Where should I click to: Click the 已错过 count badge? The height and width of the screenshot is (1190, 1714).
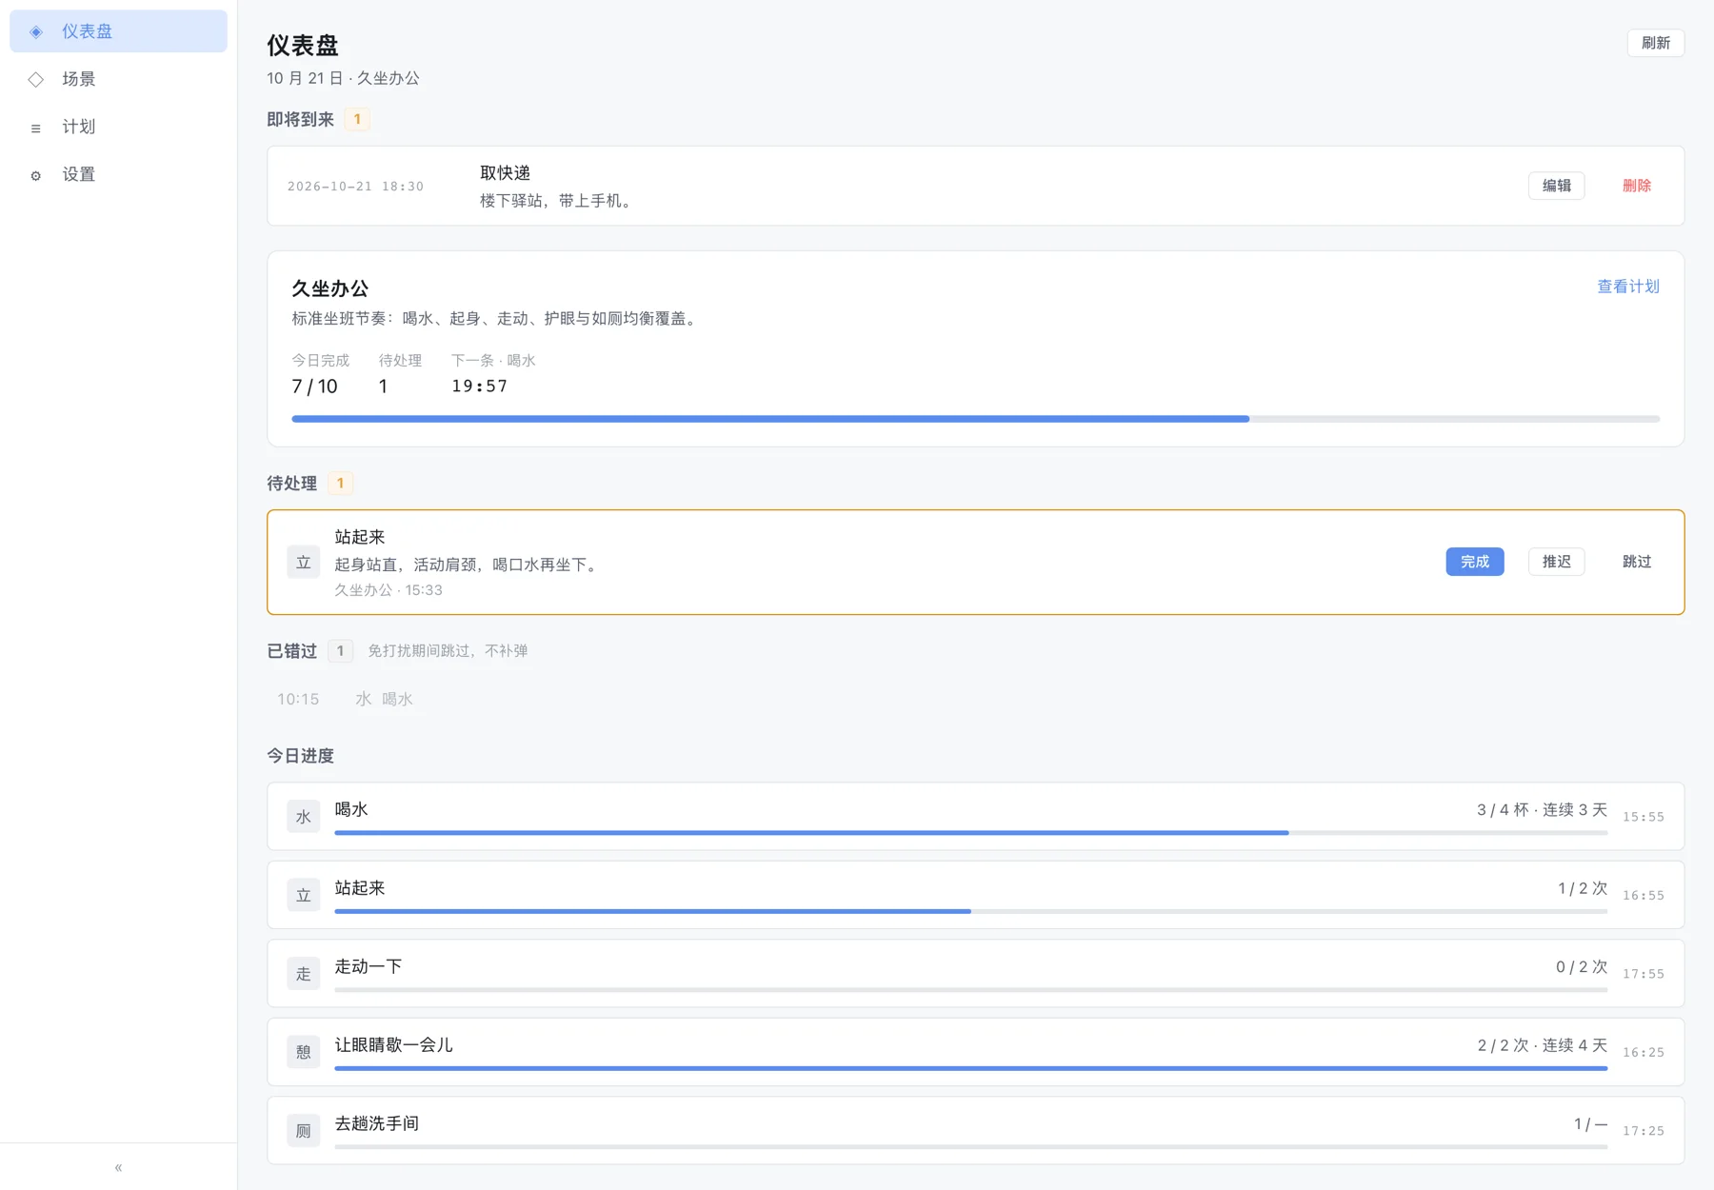pyautogui.click(x=341, y=650)
